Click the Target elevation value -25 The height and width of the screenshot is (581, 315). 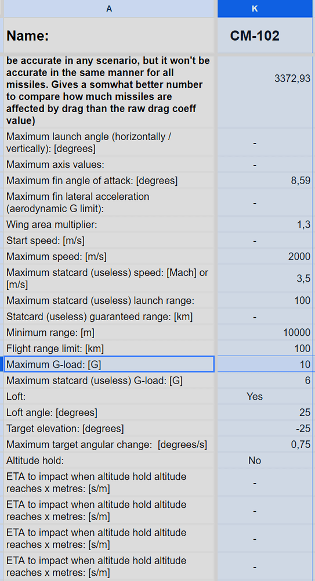(x=265, y=428)
